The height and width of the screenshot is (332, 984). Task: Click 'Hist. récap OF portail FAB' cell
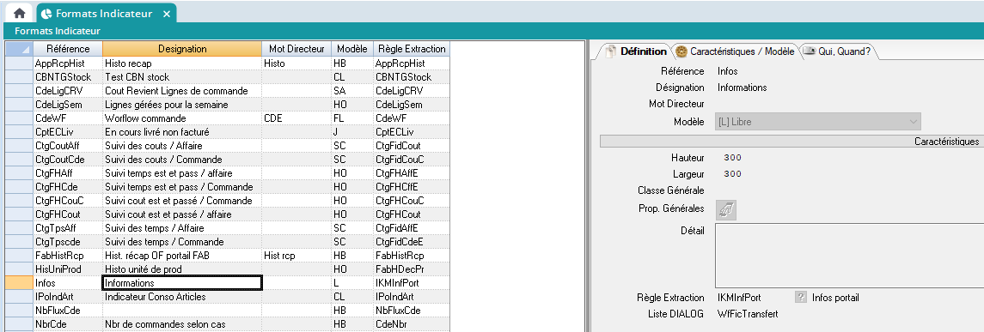(x=182, y=256)
